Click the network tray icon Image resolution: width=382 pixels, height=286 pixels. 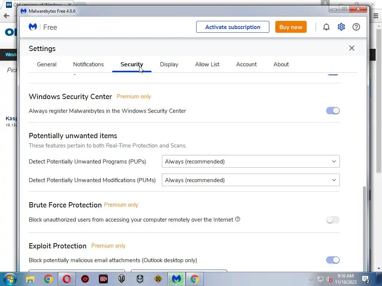coord(320,279)
